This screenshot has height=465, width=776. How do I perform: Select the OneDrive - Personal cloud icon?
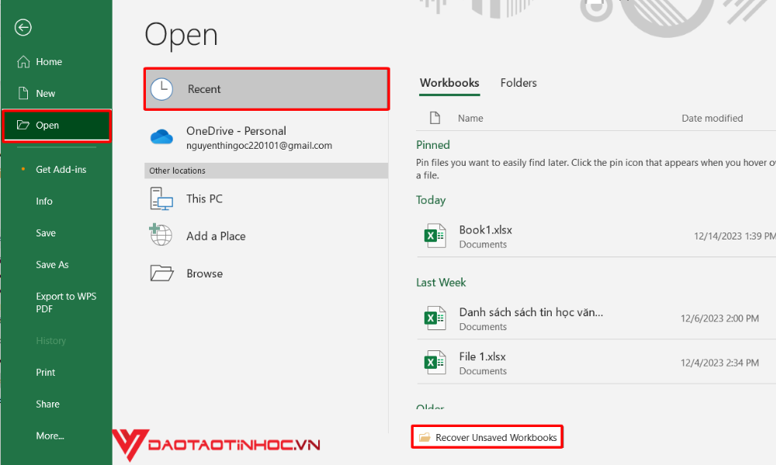pos(161,136)
